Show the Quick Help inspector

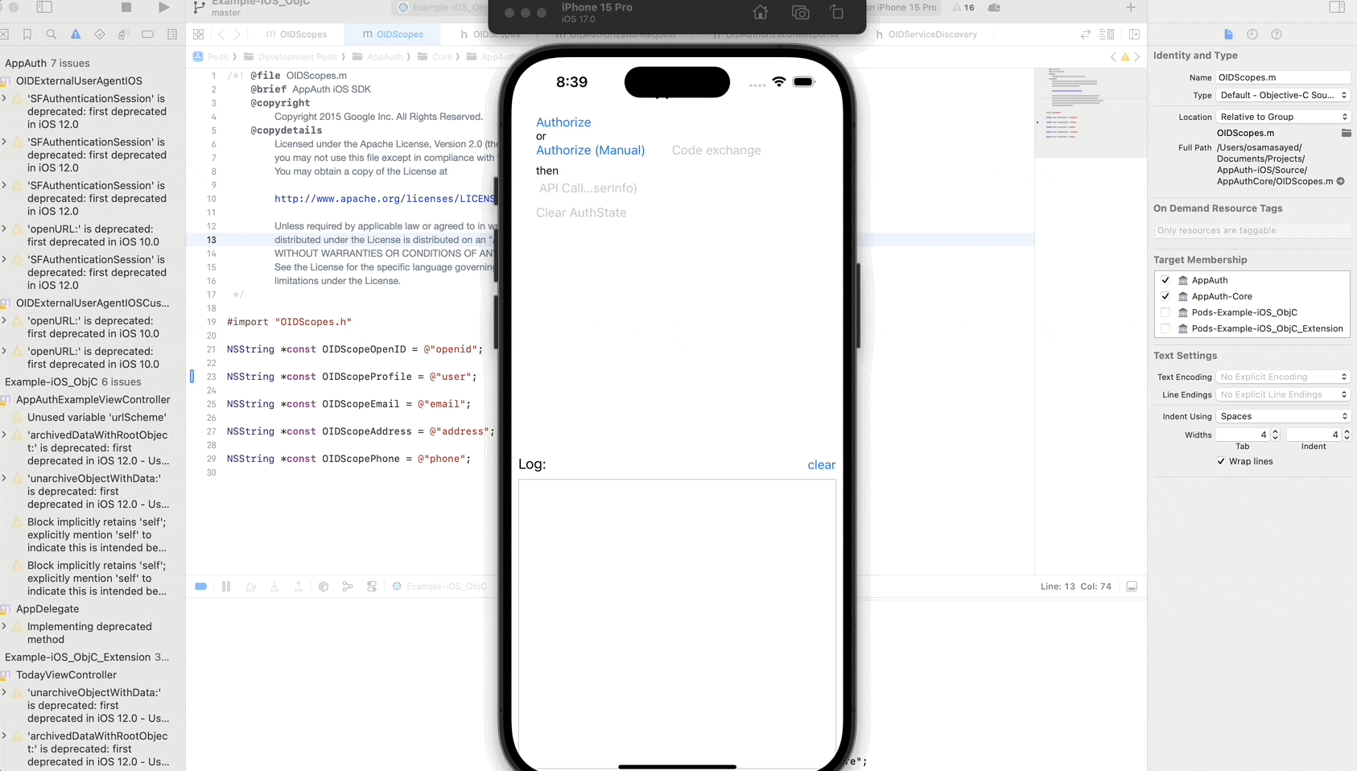[1277, 34]
